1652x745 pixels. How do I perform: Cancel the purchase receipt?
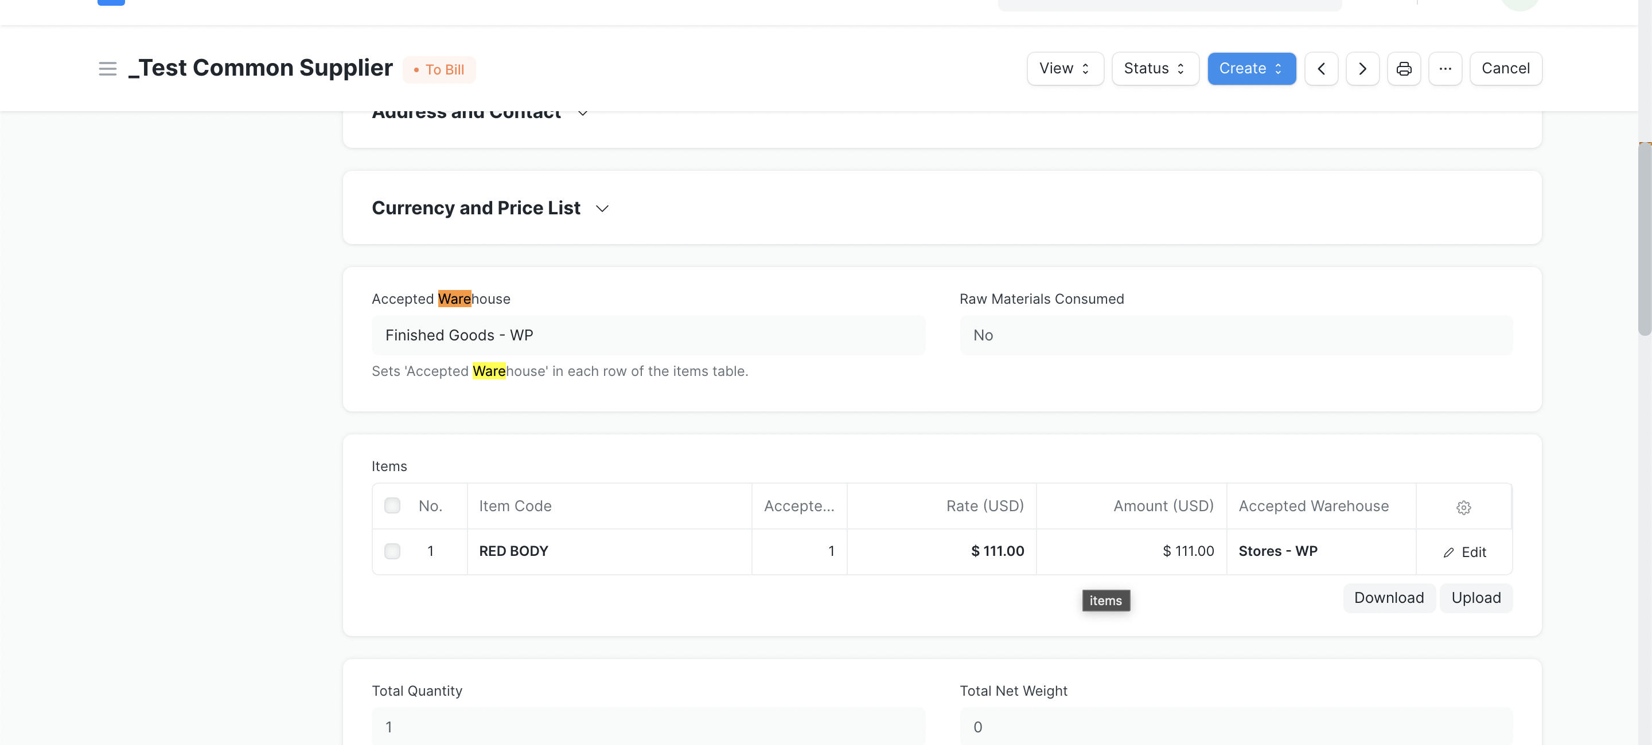[x=1506, y=69]
